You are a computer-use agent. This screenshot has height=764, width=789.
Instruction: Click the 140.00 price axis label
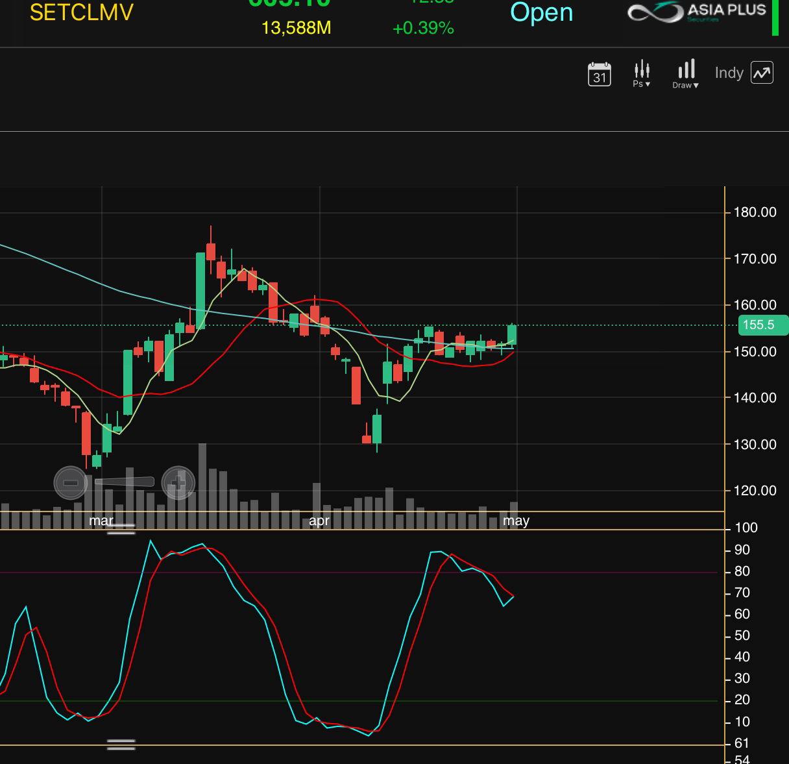755,398
